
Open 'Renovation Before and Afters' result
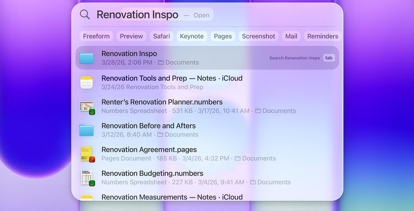click(148, 126)
